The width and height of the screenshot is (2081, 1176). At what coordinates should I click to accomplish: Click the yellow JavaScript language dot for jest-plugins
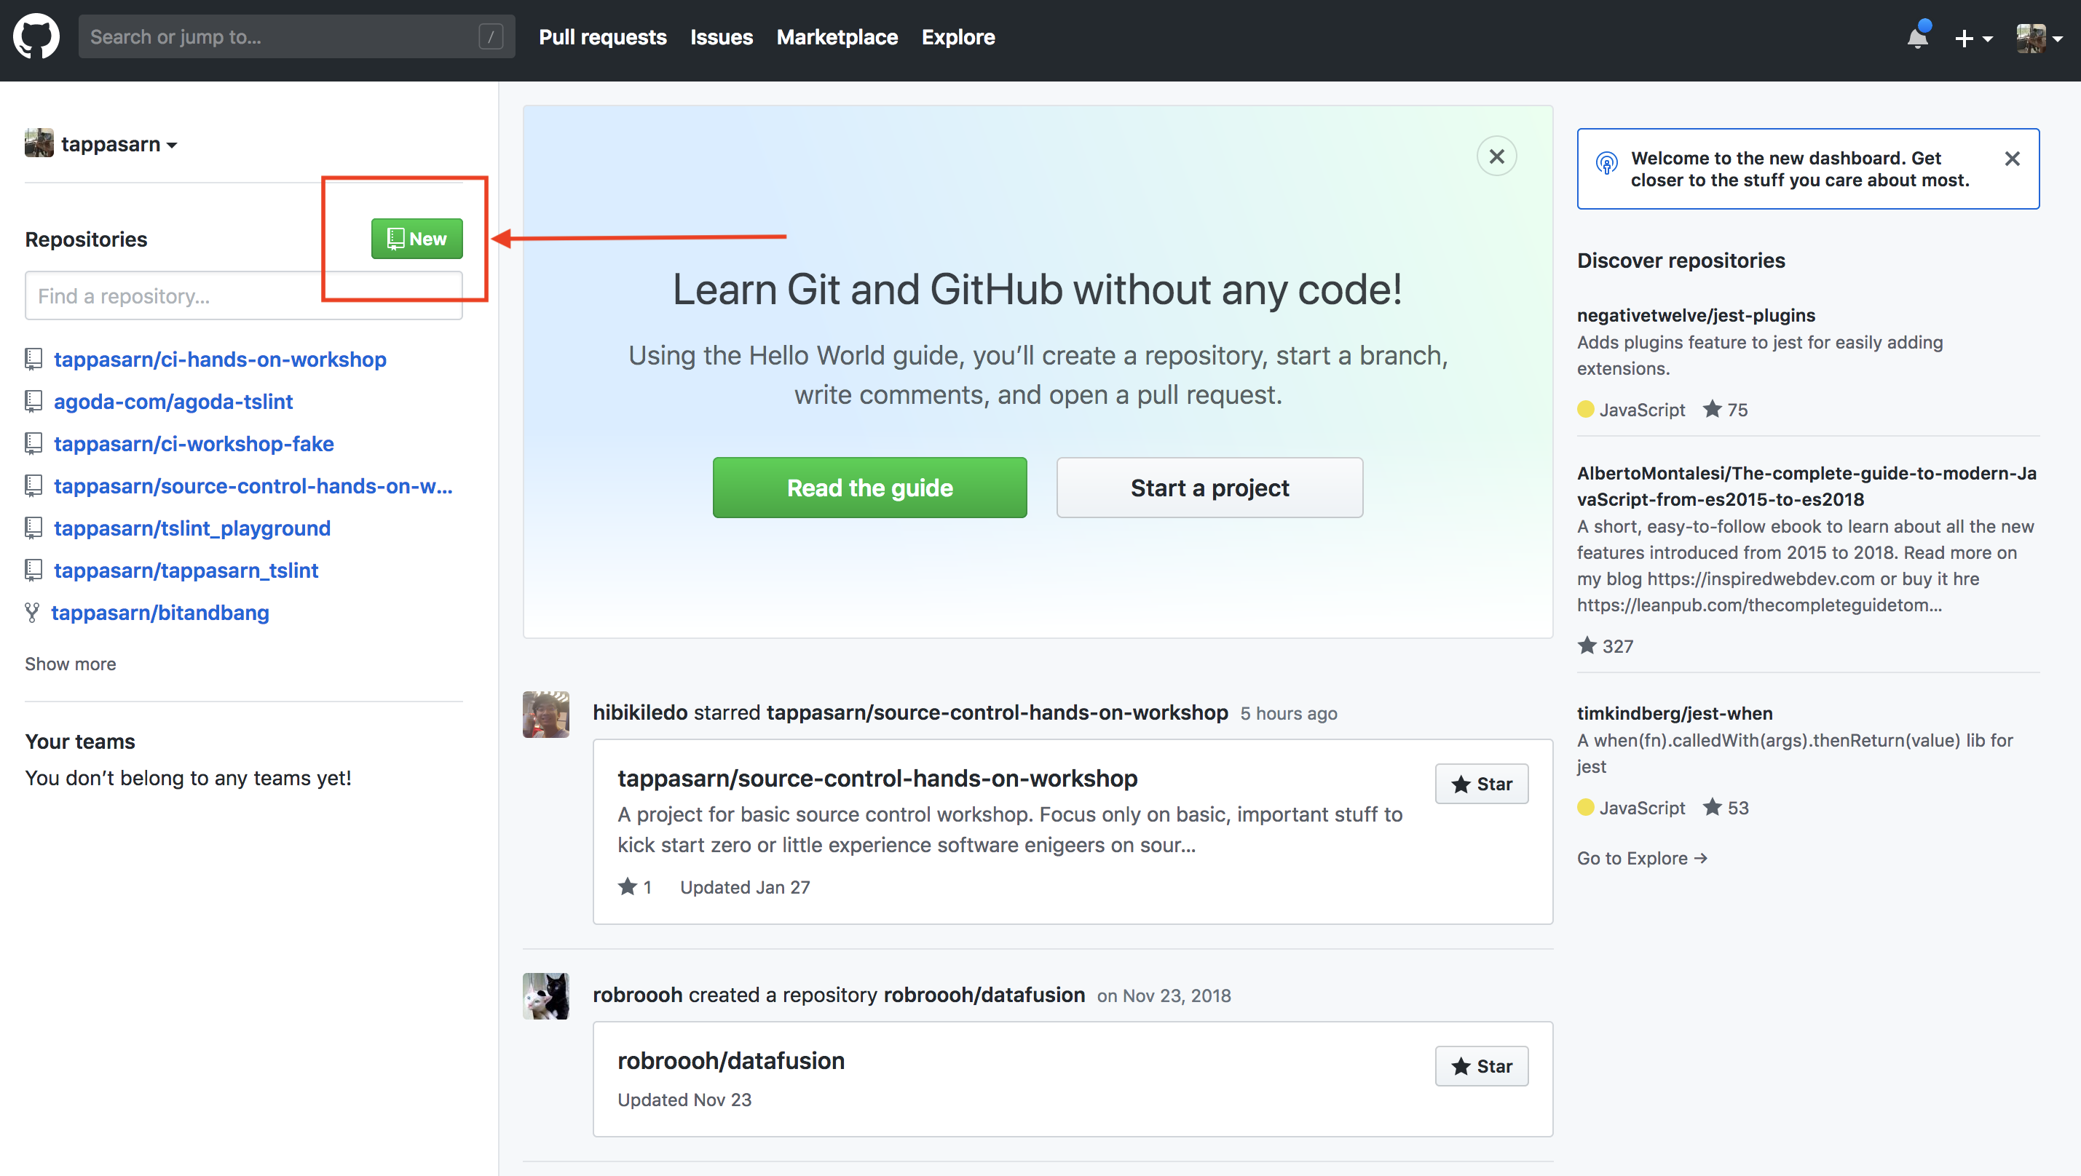click(1587, 410)
